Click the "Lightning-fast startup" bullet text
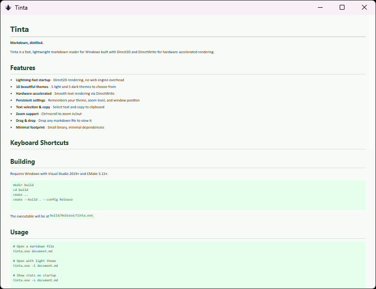The height and width of the screenshot is (289, 376). tap(33, 80)
